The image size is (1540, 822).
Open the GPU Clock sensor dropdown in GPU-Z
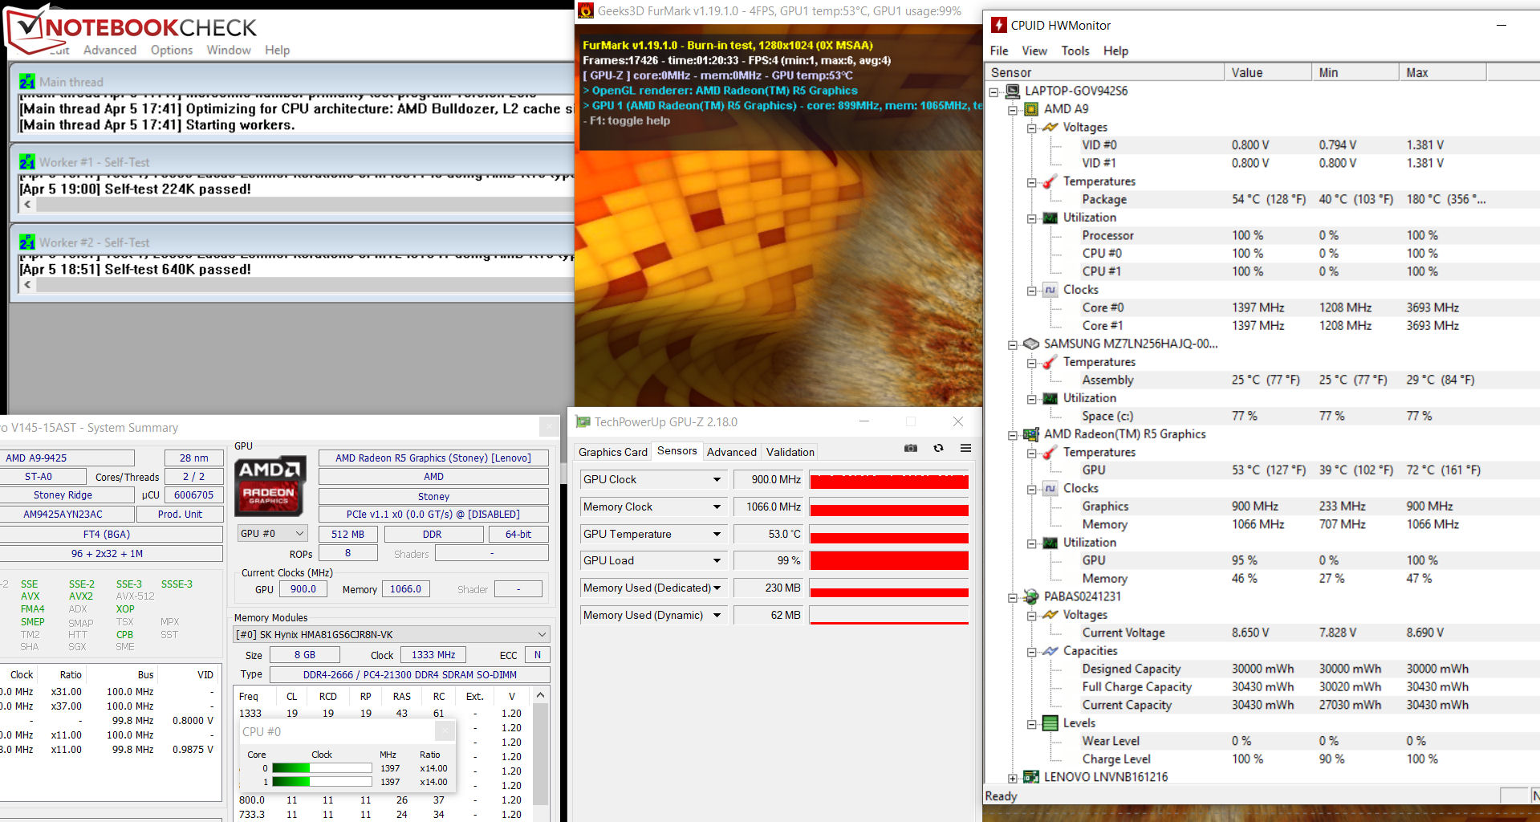coord(717,480)
